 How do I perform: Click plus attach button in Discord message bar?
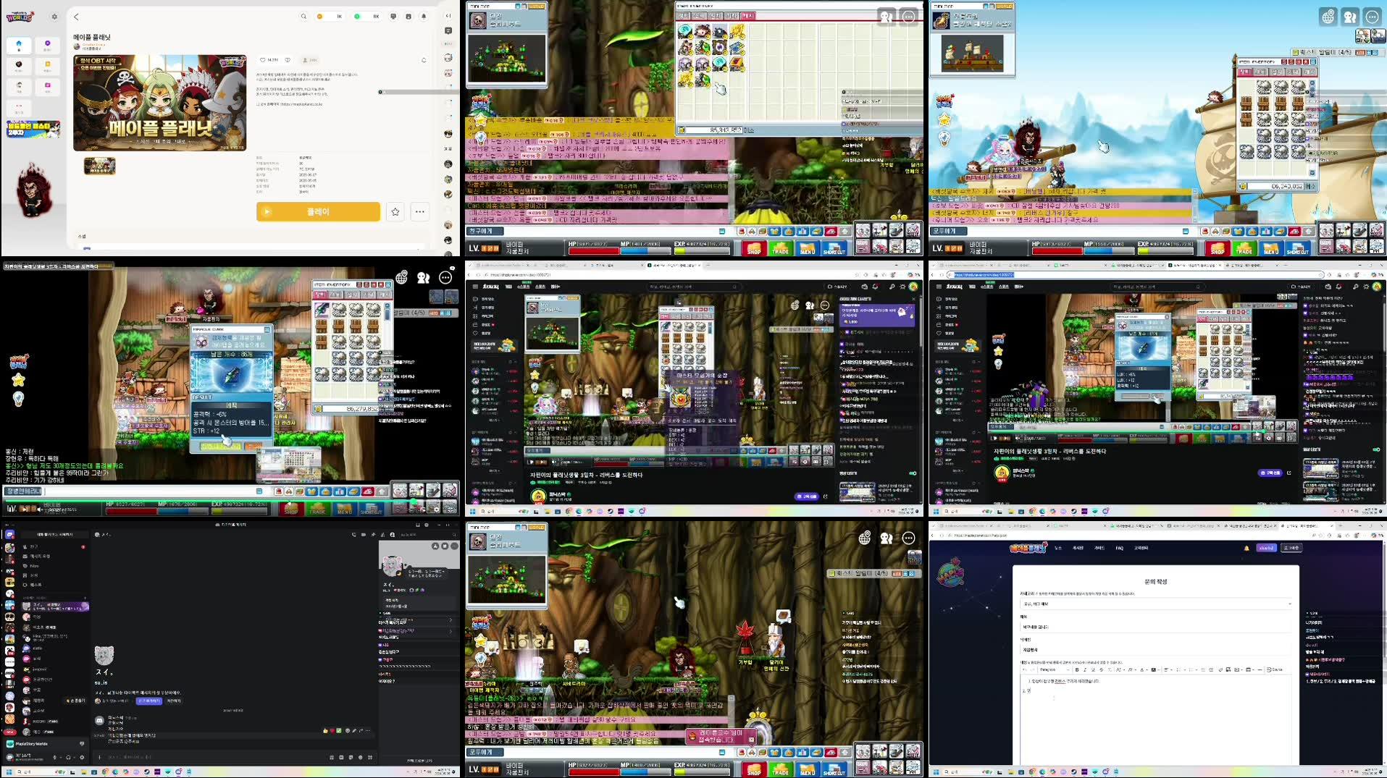point(100,757)
